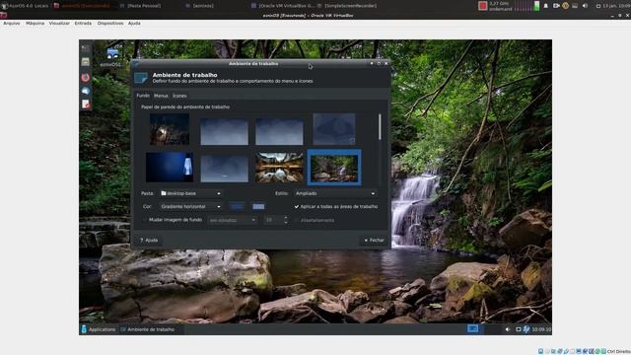Click the Fechar button
631x355 pixels.
(x=374, y=240)
